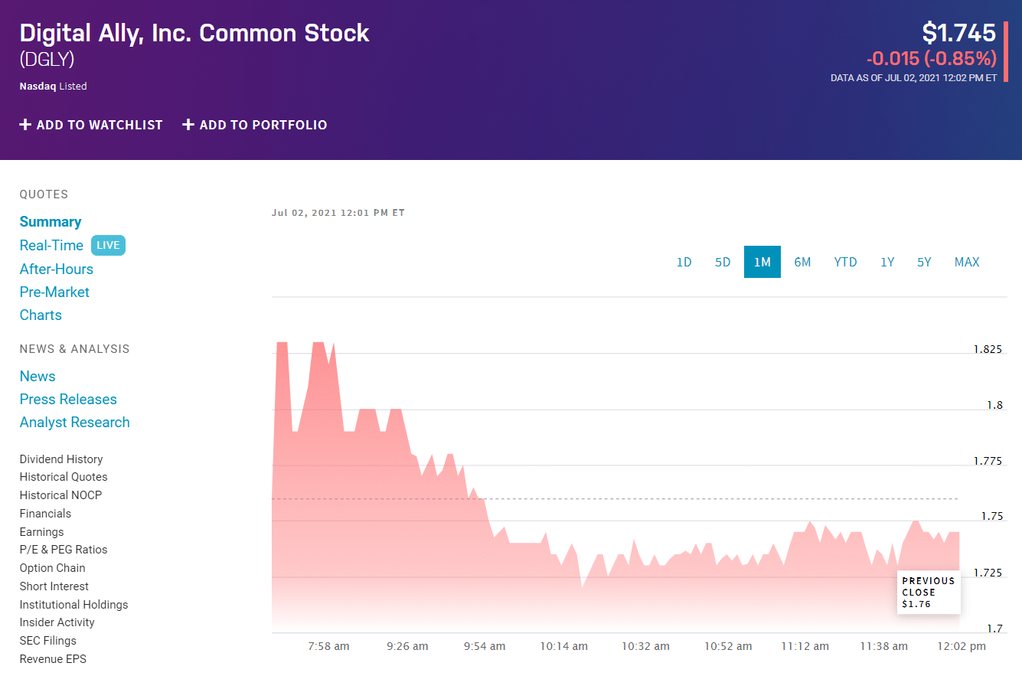Click the NEWS & ANALYSIS section heading
This screenshot has width=1022, height=689.
[74, 349]
